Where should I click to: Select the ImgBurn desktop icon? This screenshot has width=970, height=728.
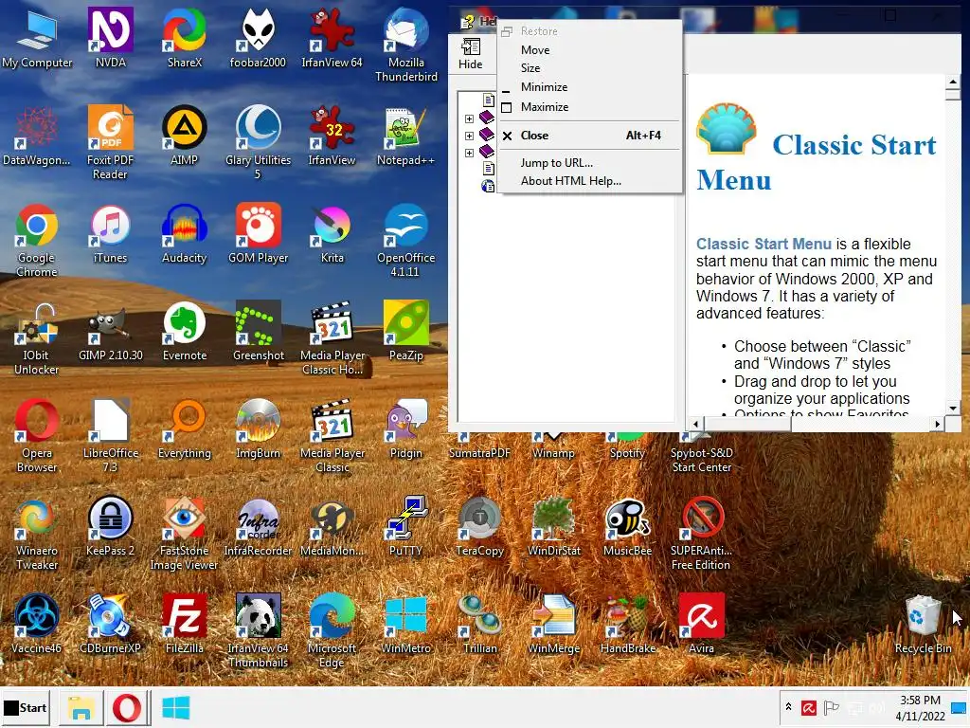258,428
